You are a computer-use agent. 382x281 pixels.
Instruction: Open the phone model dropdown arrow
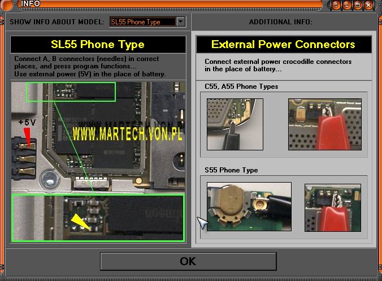pyautogui.click(x=181, y=22)
